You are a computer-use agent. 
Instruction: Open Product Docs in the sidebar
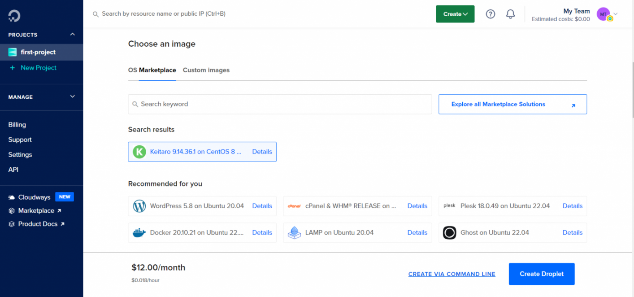[38, 224]
